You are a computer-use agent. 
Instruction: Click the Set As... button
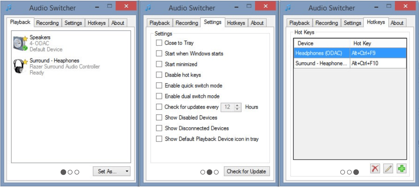[x=112, y=171]
